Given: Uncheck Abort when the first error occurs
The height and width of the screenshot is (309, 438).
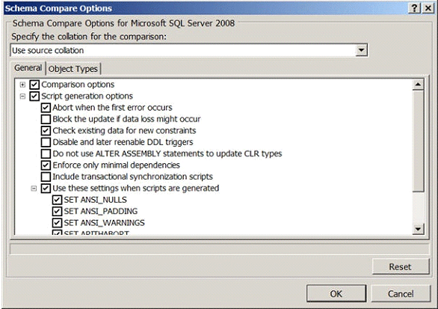Looking at the screenshot, I should coord(46,108).
